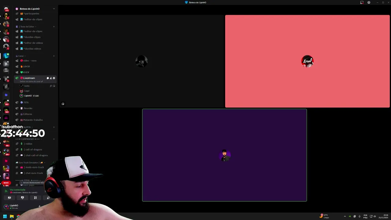Join the Editores voice channel
Screen dimensions: 391x220
coord(35,114)
